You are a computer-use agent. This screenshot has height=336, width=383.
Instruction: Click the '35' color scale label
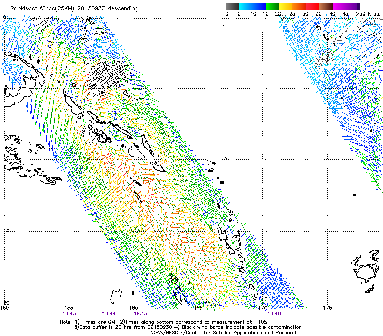click(319, 13)
